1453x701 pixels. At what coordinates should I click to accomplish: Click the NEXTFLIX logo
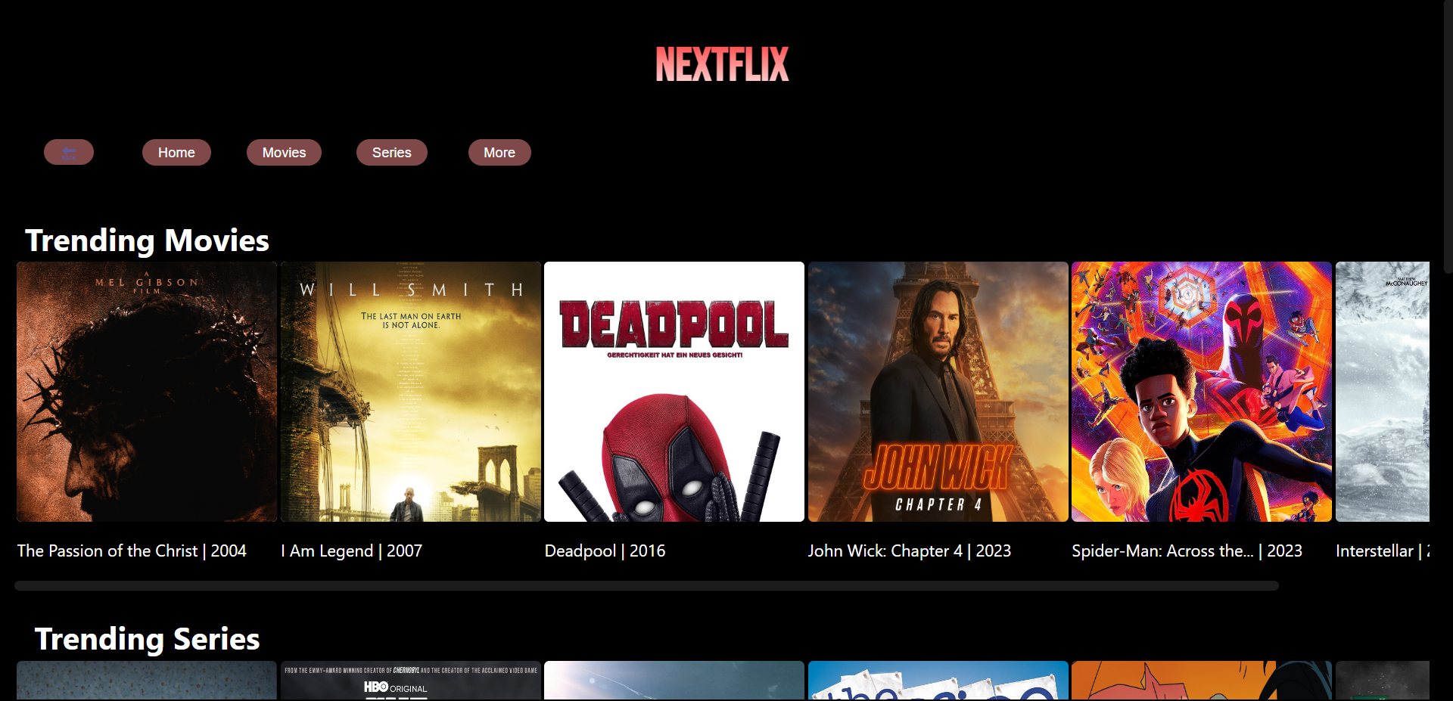tap(722, 64)
